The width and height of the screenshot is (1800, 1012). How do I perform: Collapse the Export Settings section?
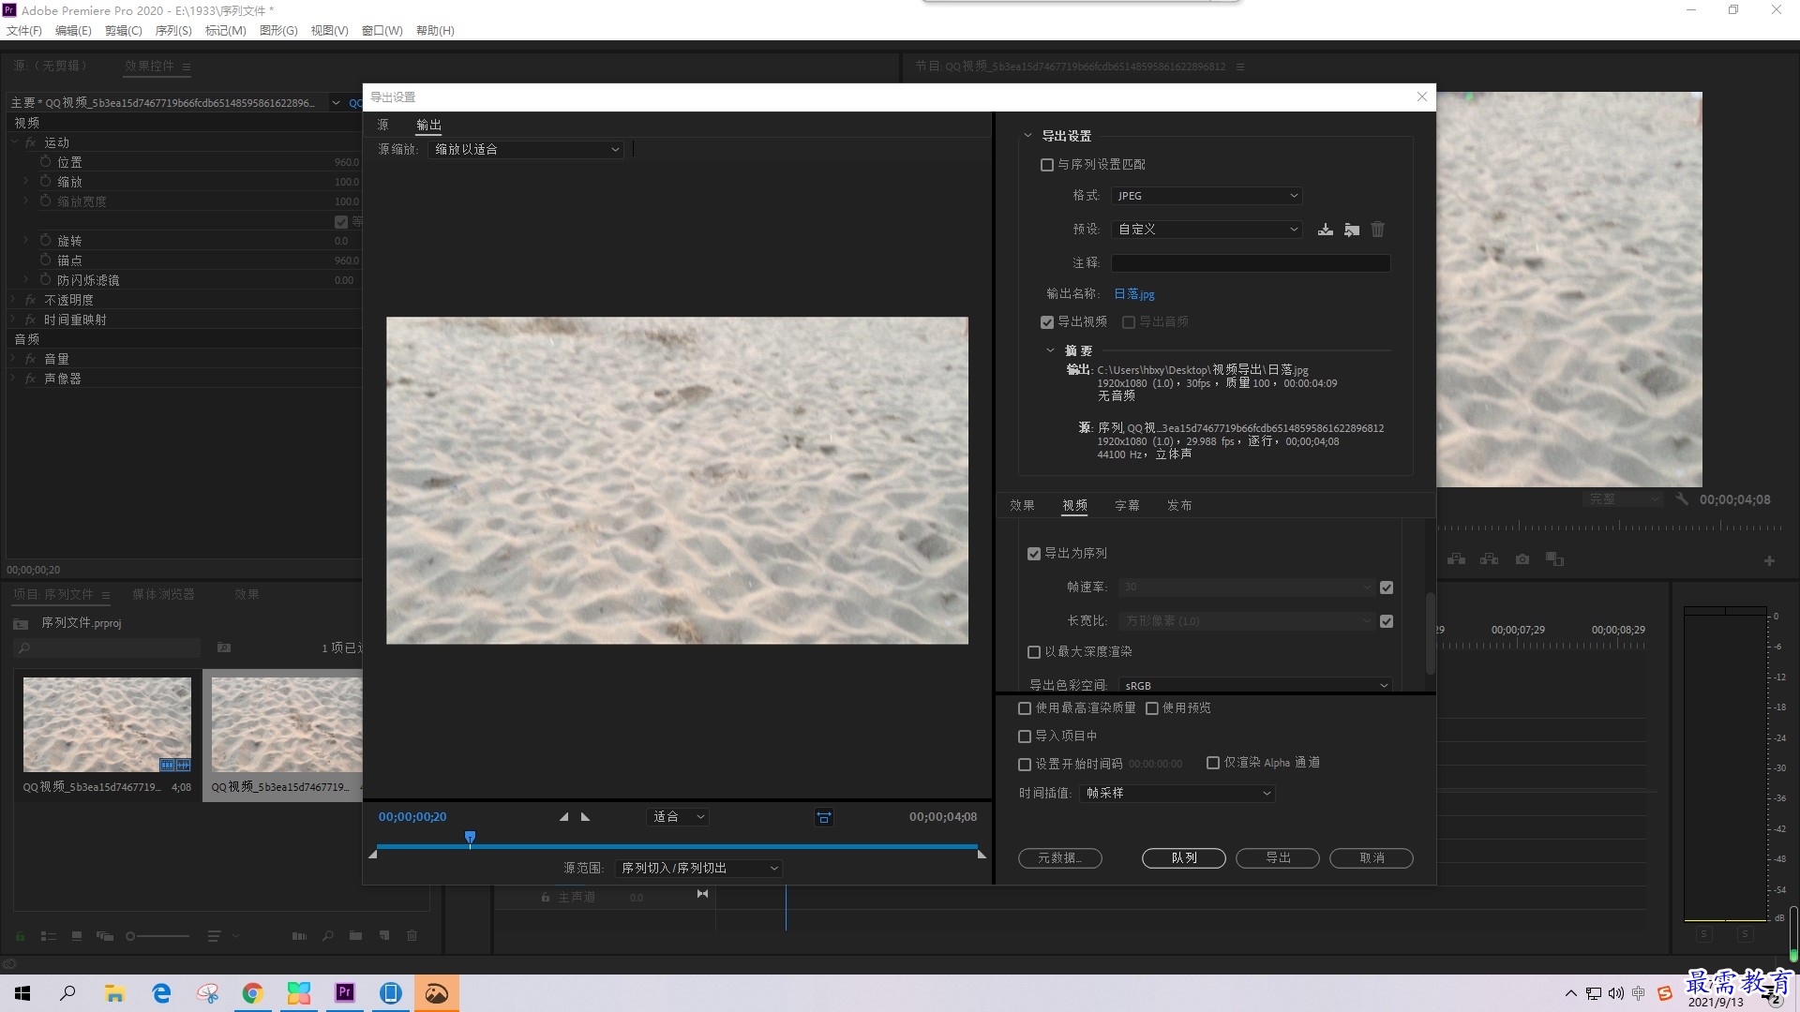click(1027, 136)
